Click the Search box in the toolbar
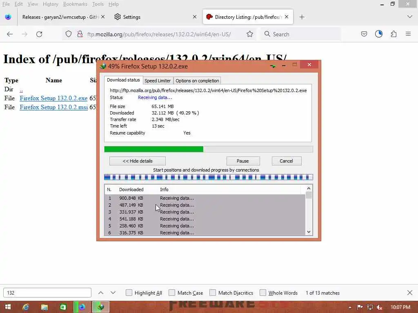This screenshot has width=418, height=313. [301, 34]
